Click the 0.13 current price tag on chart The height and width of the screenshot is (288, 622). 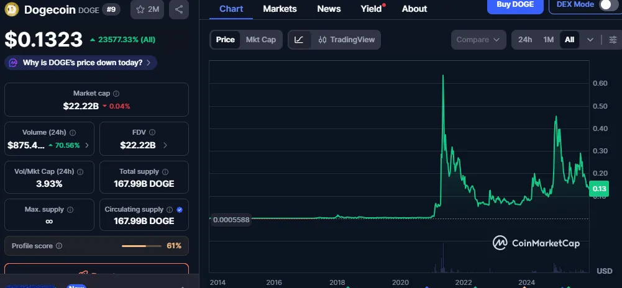pyautogui.click(x=599, y=189)
